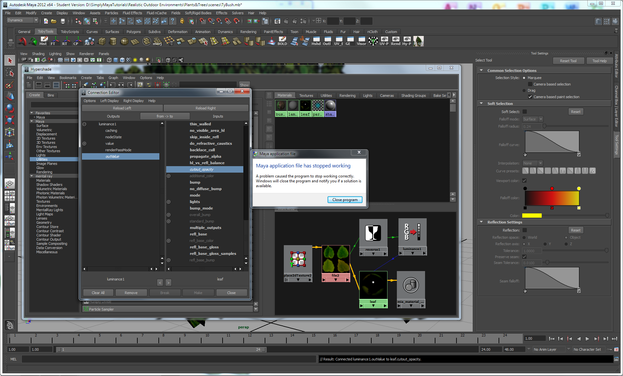This screenshot has height=376, width=623.
Task: Enable the Soft Select checkbox
Action: tap(525, 112)
